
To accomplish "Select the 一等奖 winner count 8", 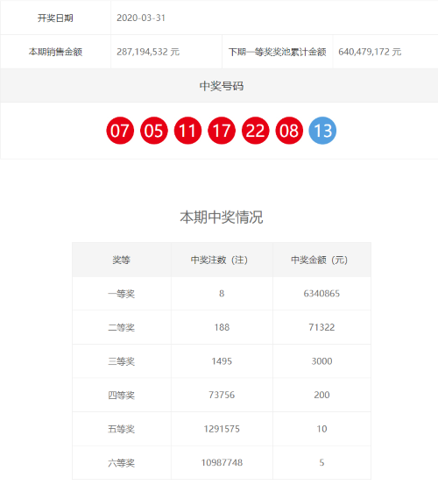I will (x=222, y=294).
